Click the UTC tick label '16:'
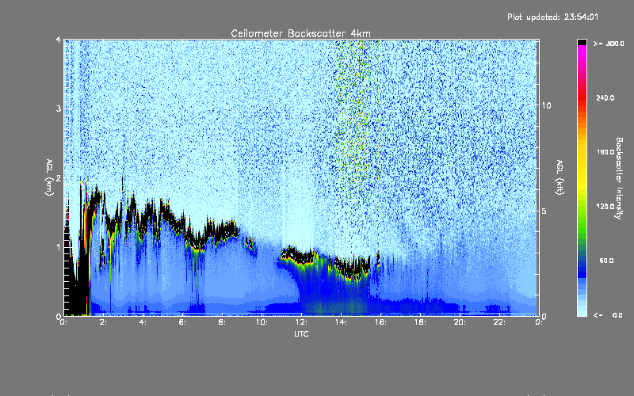 pos(381,322)
